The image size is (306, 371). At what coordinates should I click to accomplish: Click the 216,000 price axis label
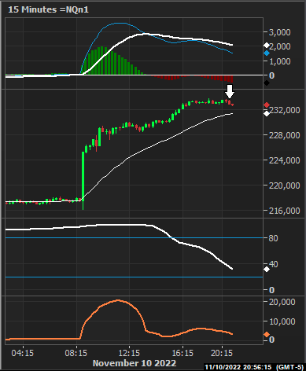(285, 211)
